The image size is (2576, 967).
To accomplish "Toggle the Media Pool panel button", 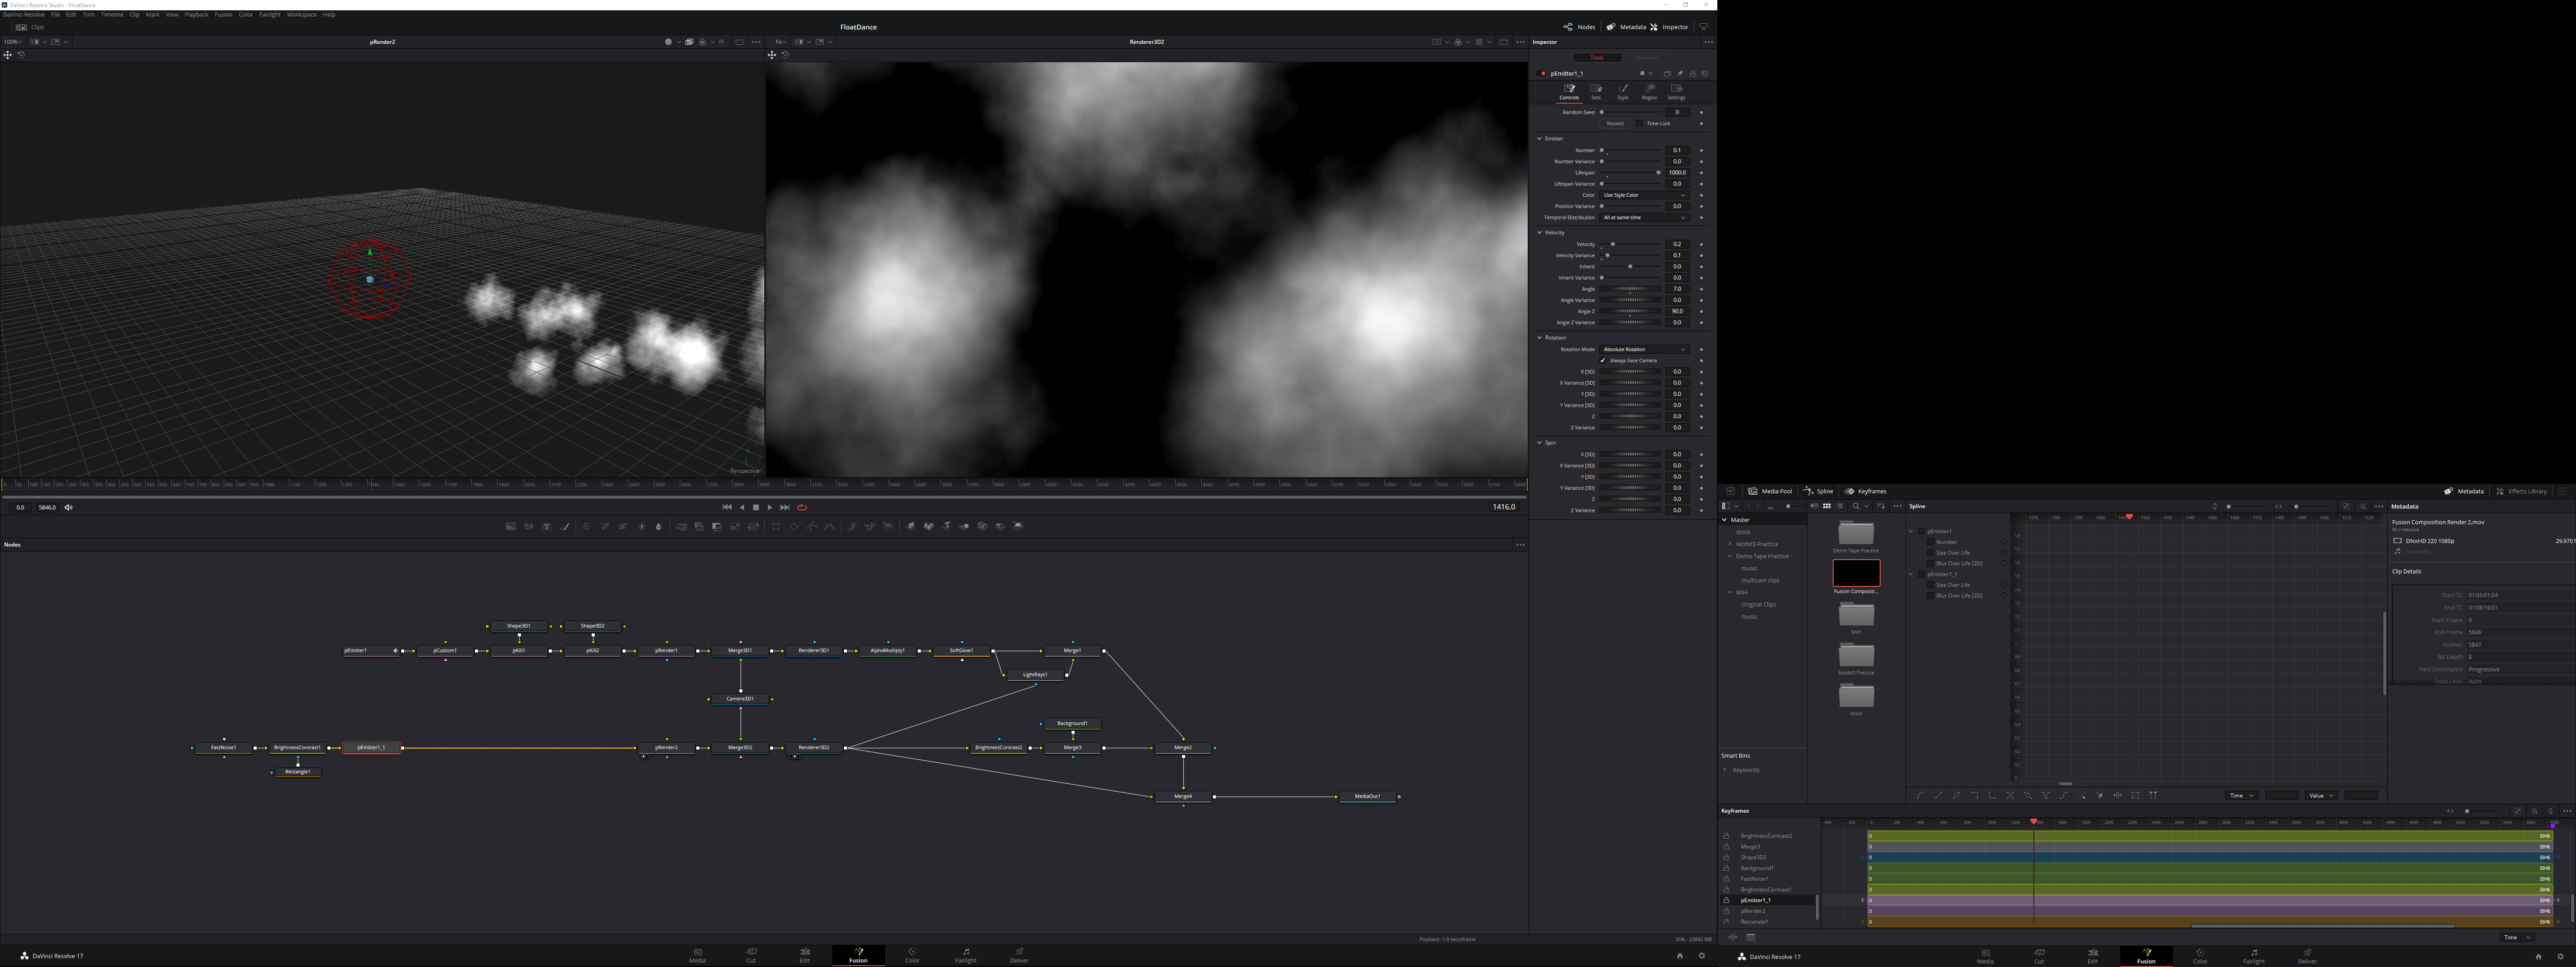I will (x=1770, y=491).
